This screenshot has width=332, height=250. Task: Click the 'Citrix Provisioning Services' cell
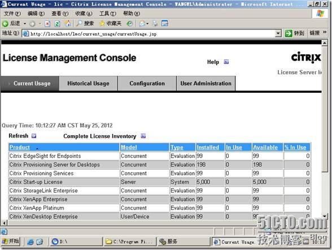coord(64,173)
